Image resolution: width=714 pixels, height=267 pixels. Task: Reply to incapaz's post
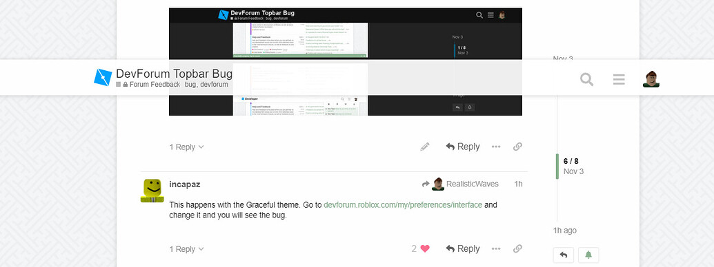click(463, 249)
